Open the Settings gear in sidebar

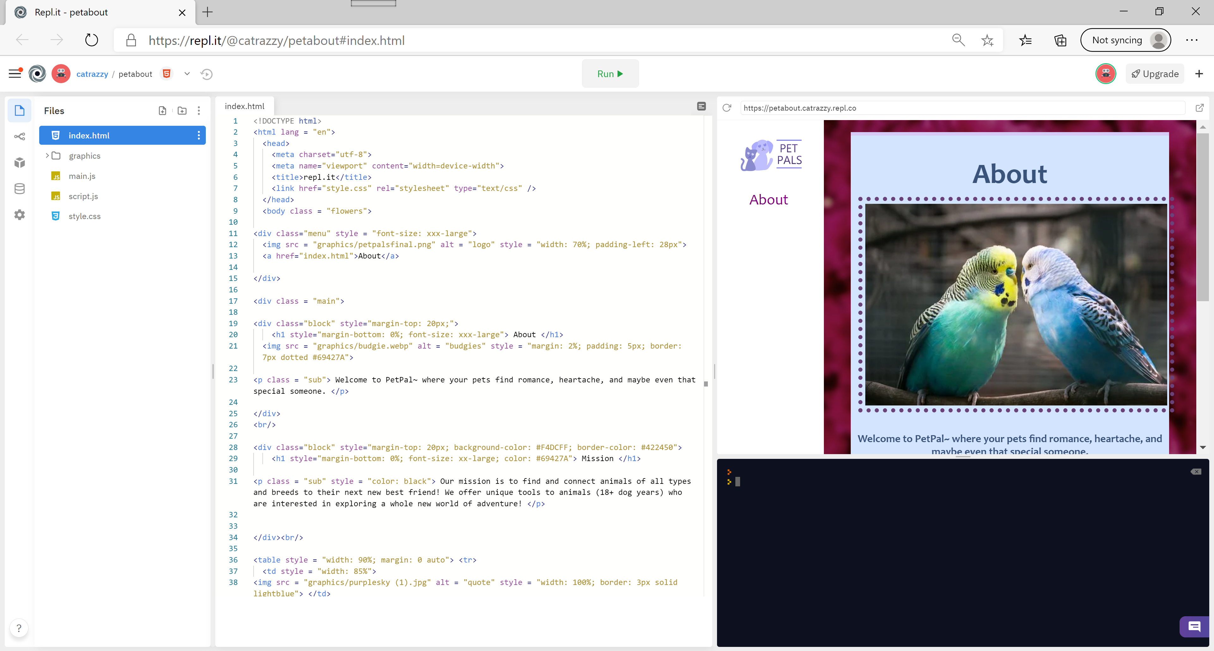click(x=19, y=215)
